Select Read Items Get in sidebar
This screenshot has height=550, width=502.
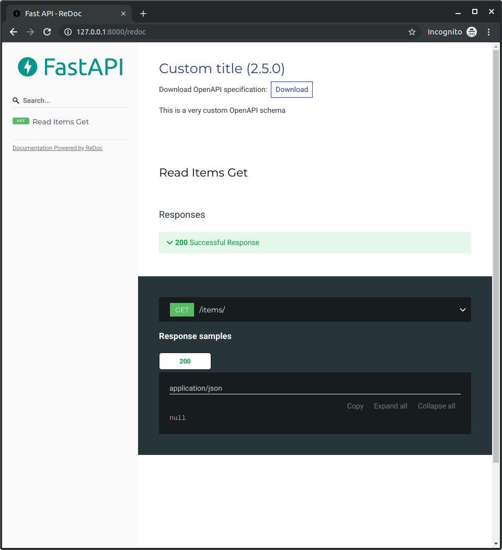[x=61, y=122]
